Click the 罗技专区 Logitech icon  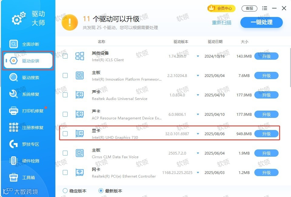click(x=14, y=144)
